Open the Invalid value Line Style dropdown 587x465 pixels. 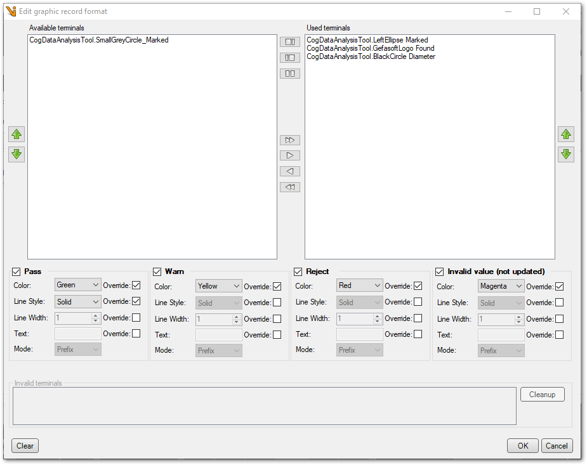pos(501,303)
